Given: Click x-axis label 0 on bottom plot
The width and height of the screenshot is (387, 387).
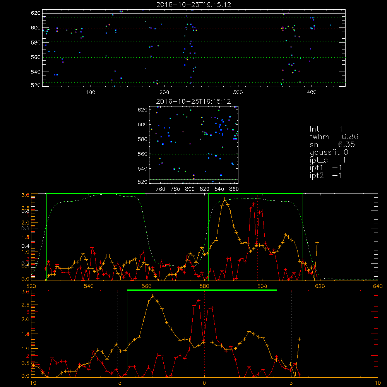Looking at the screenshot, I should point(204,383).
